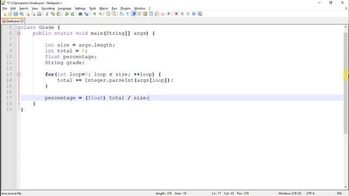Viewport: 349px width, 196px height.
Task: Zoom out with the toolbar magnifier
Action: tap(100, 14)
